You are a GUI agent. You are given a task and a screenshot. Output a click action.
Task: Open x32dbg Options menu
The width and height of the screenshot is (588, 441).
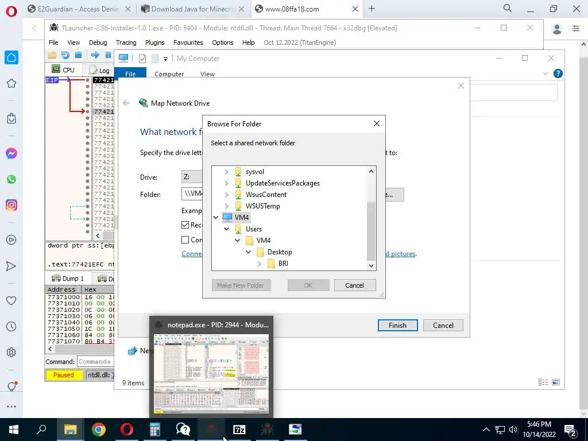222,42
